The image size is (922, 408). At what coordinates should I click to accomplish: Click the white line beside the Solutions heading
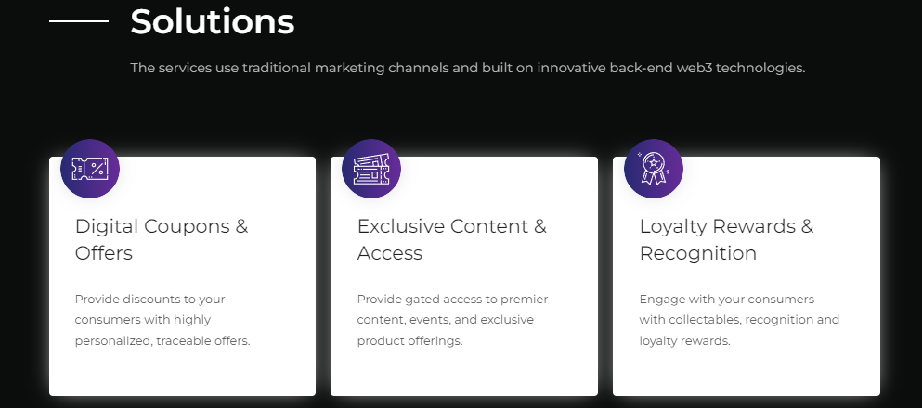(78, 21)
